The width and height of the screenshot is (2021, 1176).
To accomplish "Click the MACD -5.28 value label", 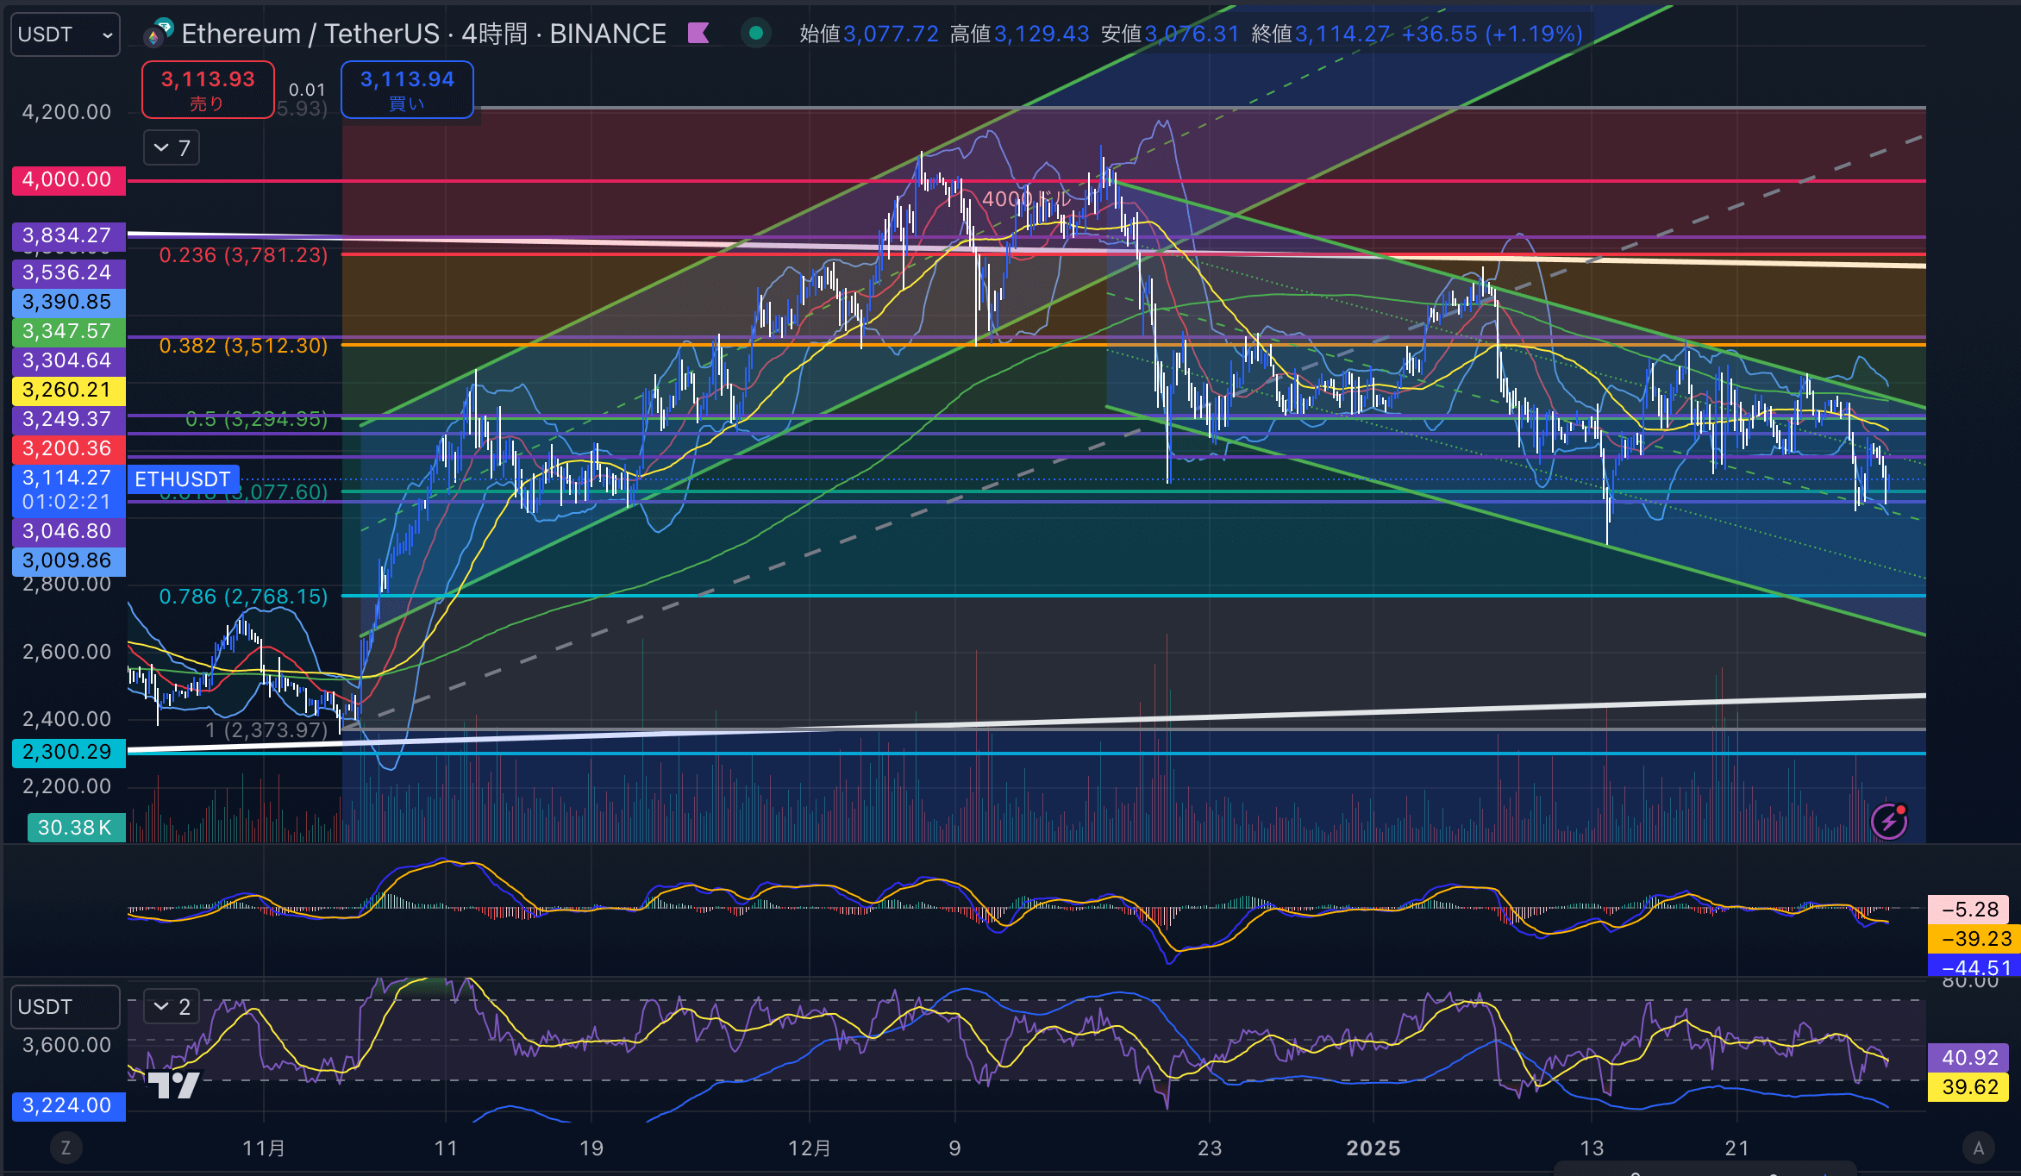I will [x=1969, y=910].
